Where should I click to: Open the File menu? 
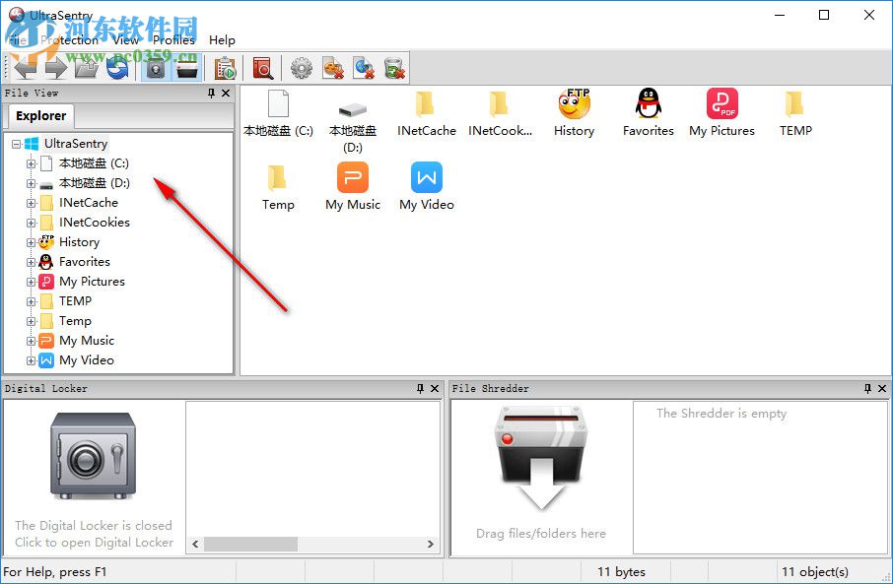[17, 39]
